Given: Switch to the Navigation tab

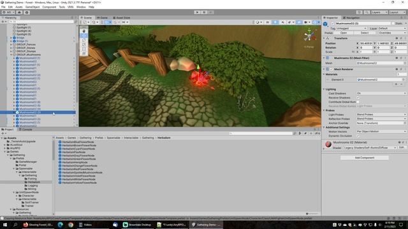Looking at the screenshot, I should tap(351, 18).
